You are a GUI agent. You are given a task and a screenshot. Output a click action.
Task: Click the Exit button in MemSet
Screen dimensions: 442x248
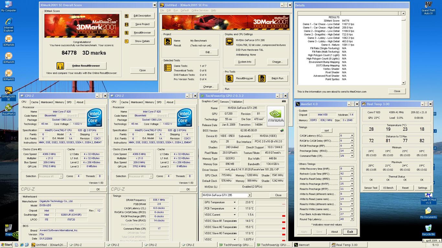pyautogui.click(x=350, y=232)
